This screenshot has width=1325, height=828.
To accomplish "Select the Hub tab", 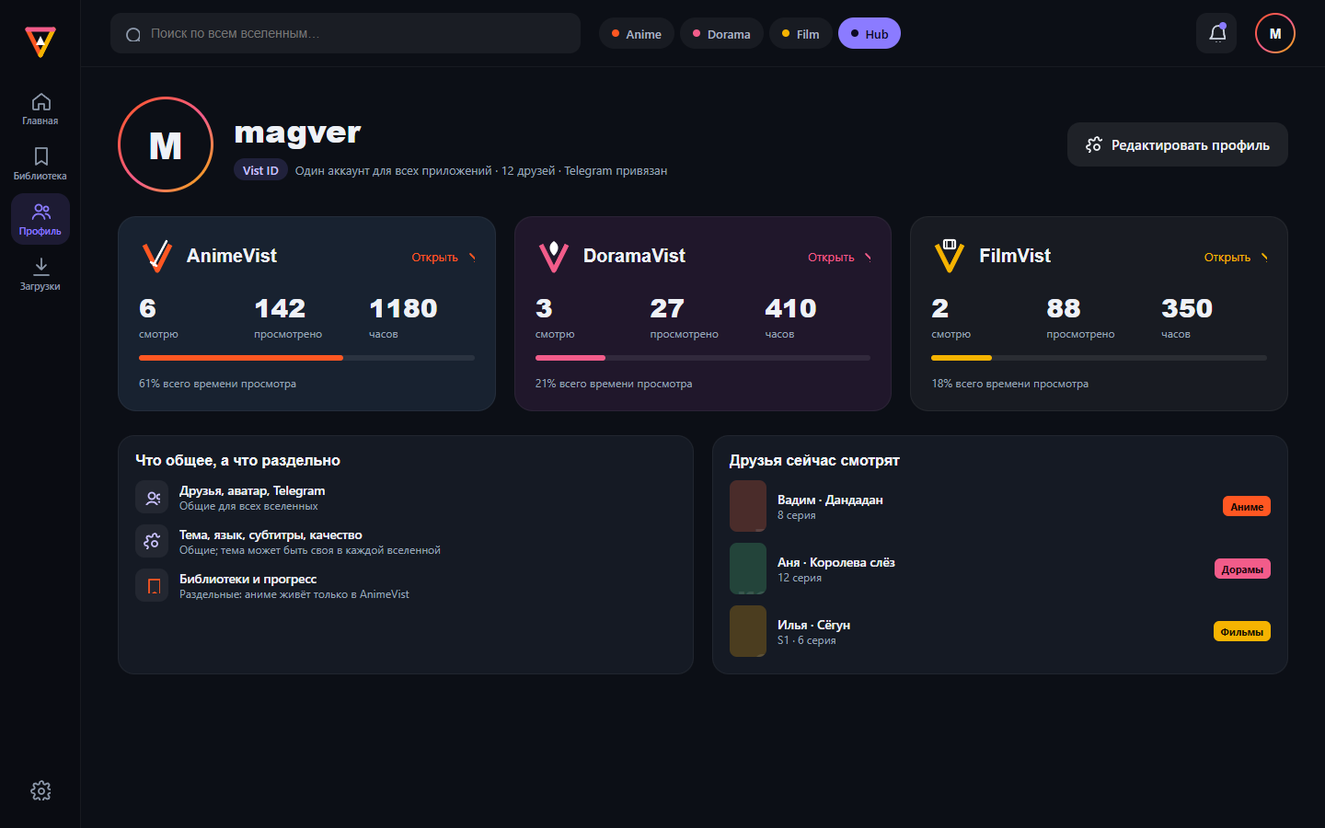I will coord(870,33).
